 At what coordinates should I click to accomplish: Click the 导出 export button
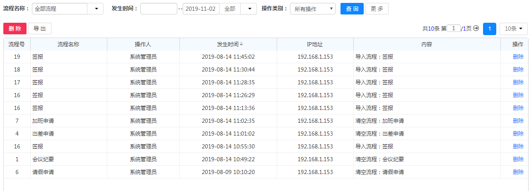coord(39,29)
